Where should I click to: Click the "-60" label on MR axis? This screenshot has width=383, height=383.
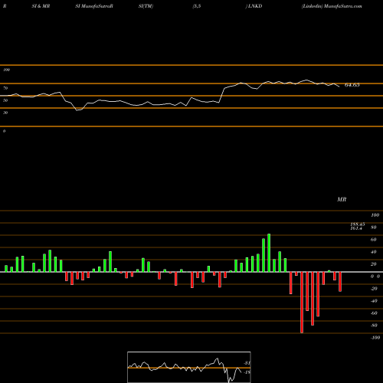coord(374,313)
